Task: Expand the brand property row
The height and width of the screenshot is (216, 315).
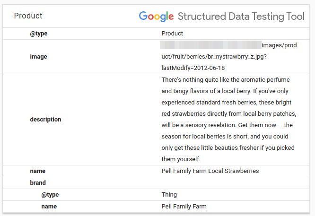Action: pyautogui.click(x=38, y=183)
